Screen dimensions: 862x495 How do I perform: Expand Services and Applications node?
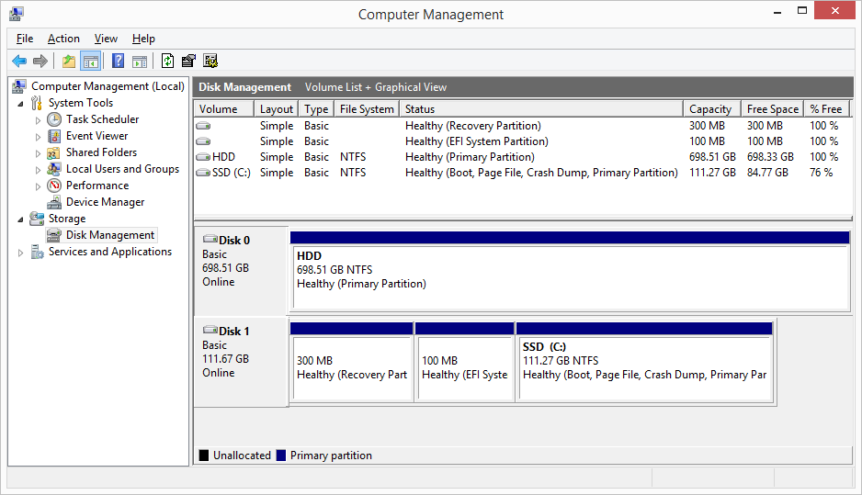(x=21, y=253)
